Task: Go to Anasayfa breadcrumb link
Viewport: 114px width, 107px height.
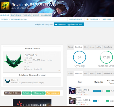Action: pyautogui.click(x=5, y=19)
